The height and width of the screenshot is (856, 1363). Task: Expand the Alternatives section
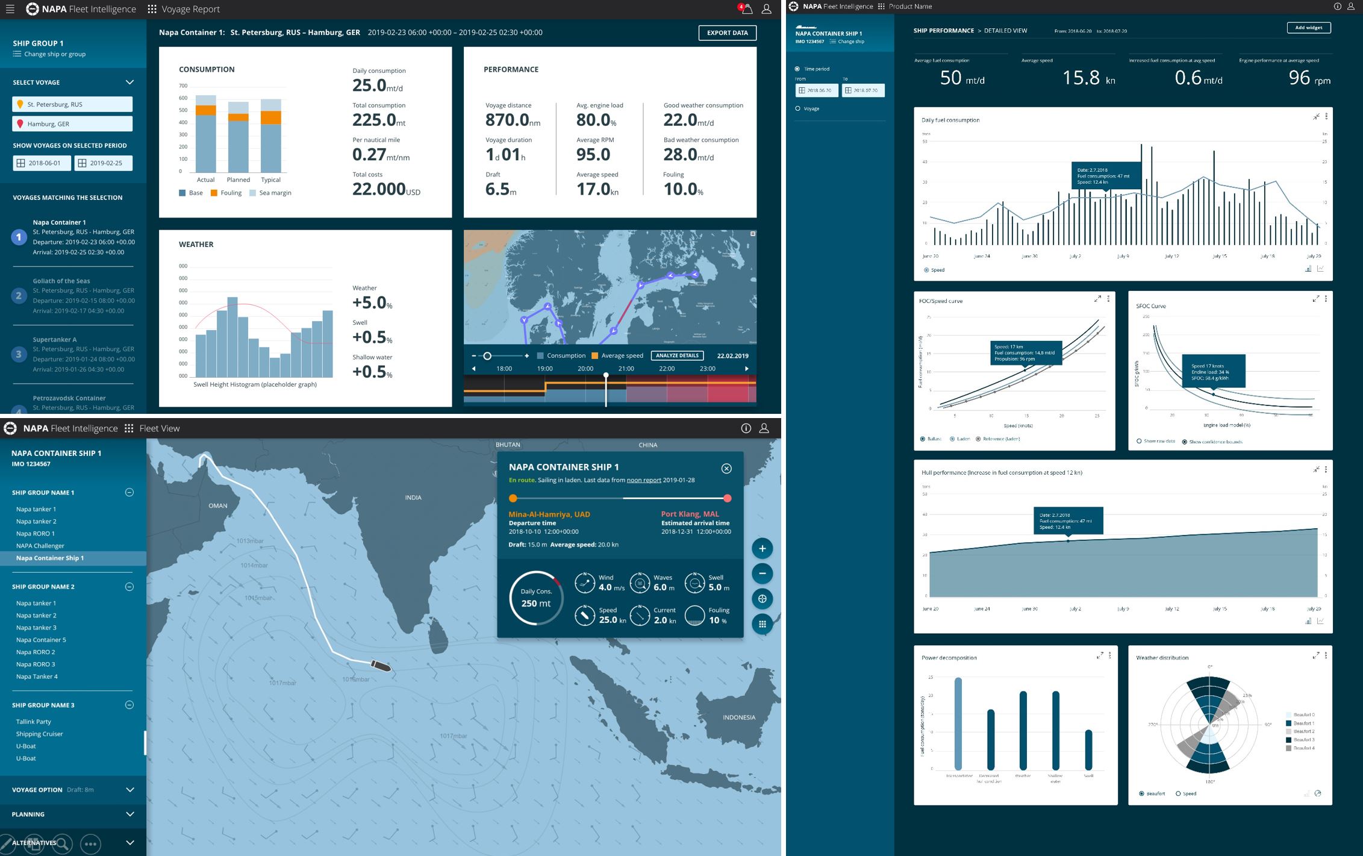tap(129, 843)
